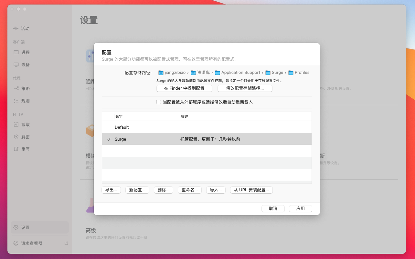Select the Default profile row
This screenshot has width=415, height=259.
point(207,127)
